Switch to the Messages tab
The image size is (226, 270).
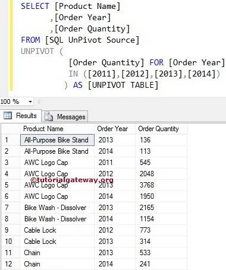(65, 117)
